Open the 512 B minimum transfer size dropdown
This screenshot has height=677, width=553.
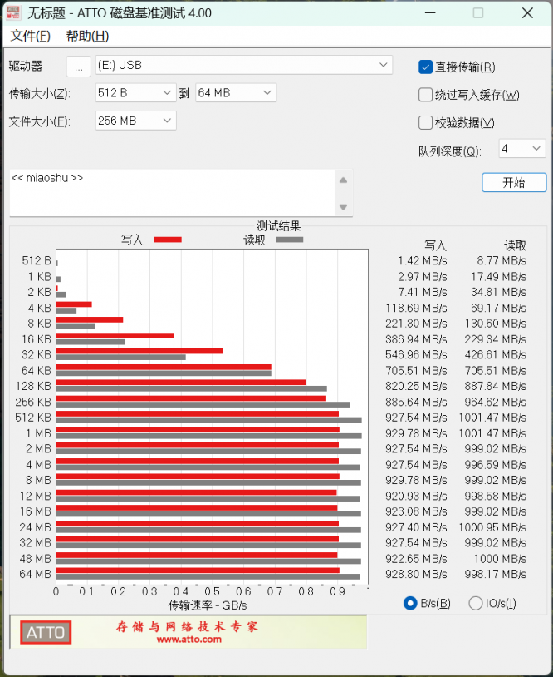136,93
